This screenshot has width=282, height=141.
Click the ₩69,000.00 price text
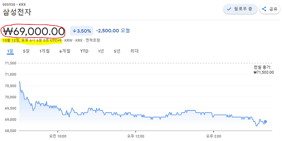coord(33,32)
